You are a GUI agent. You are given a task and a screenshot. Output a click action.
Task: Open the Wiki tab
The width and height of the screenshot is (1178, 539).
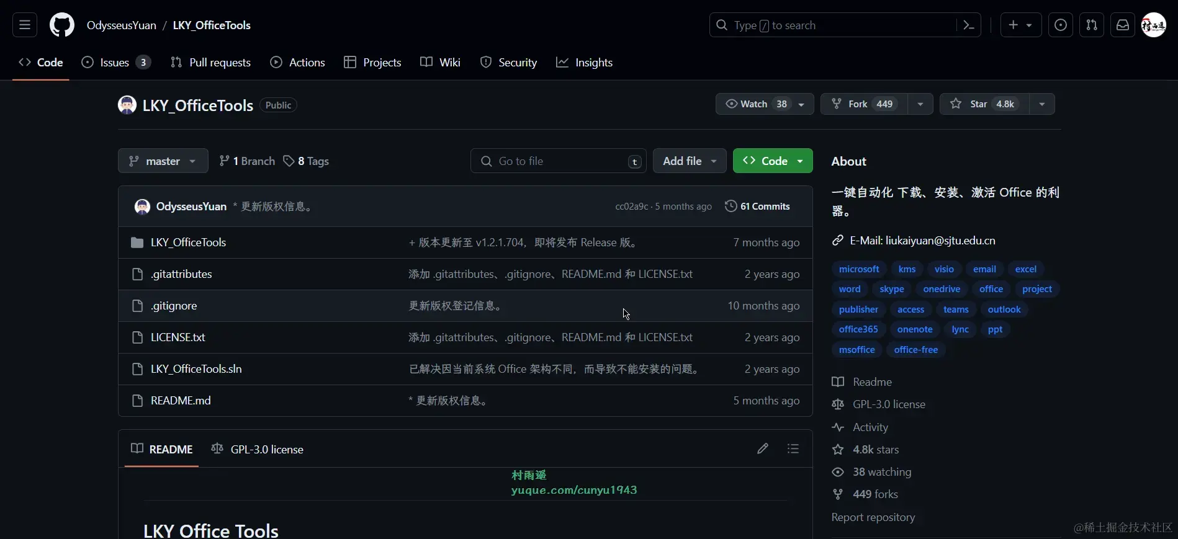tap(440, 63)
